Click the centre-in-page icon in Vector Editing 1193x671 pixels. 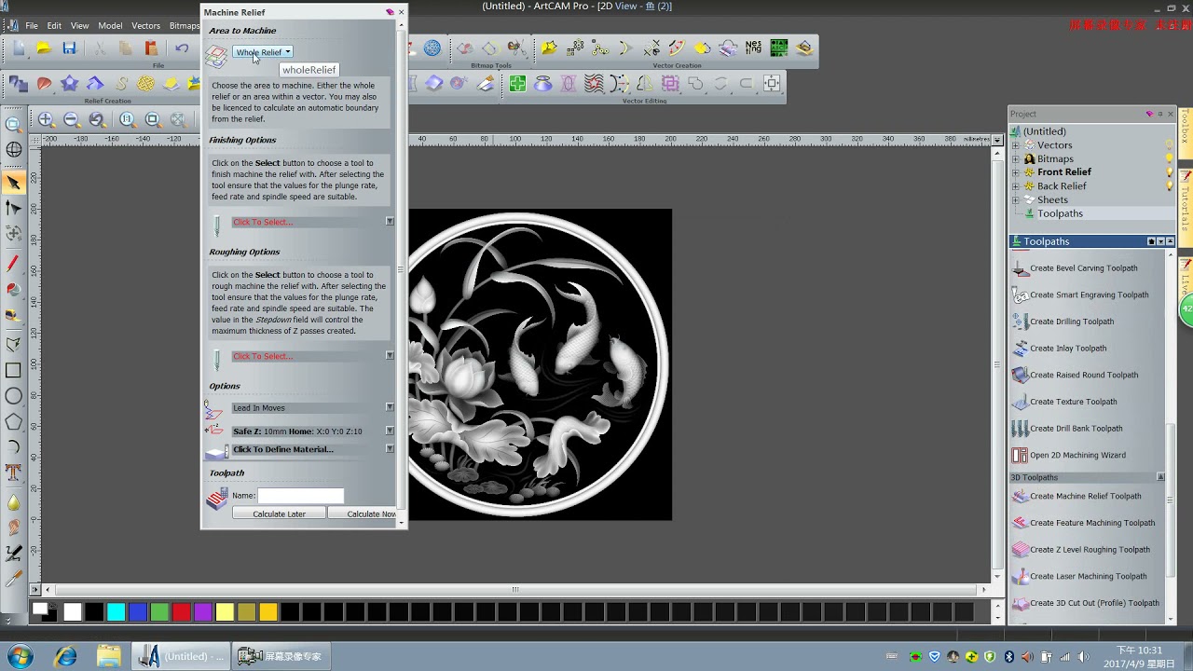click(772, 84)
